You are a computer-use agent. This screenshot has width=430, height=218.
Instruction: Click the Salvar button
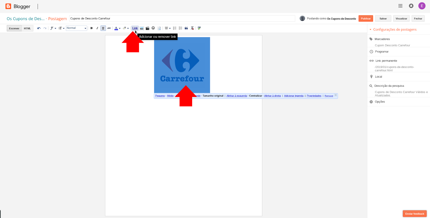[x=383, y=19]
